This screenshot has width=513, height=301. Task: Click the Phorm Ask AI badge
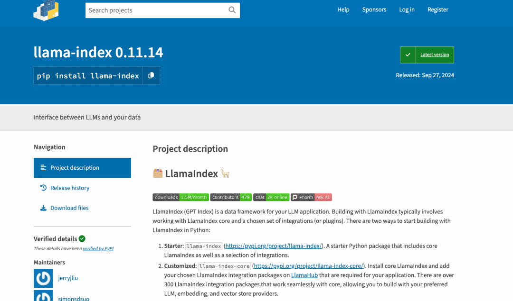click(311, 197)
